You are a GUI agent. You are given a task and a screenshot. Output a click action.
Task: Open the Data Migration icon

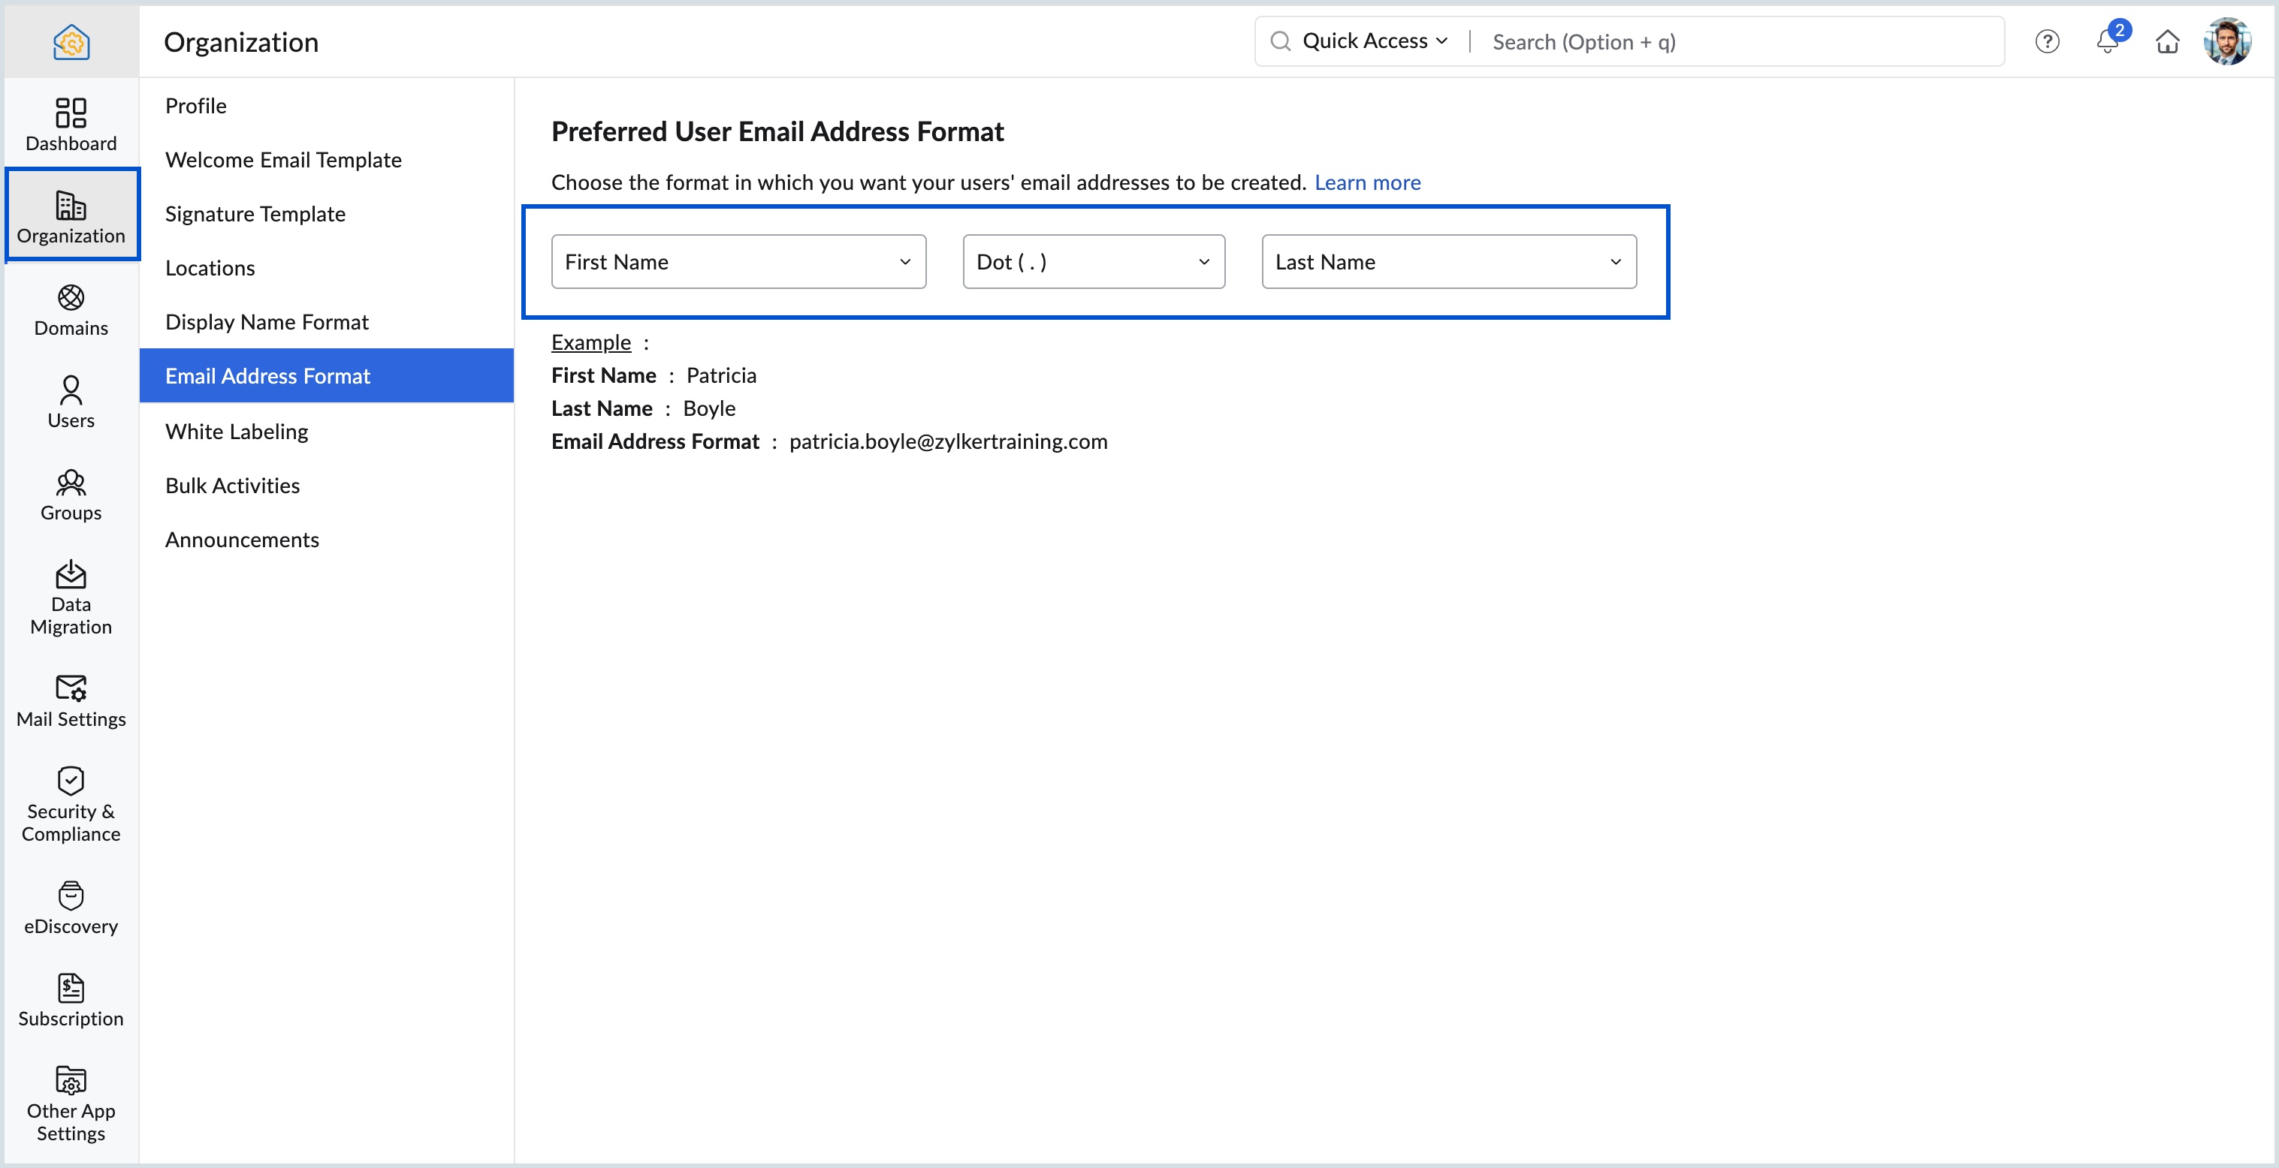pyautogui.click(x=71, y=575)
